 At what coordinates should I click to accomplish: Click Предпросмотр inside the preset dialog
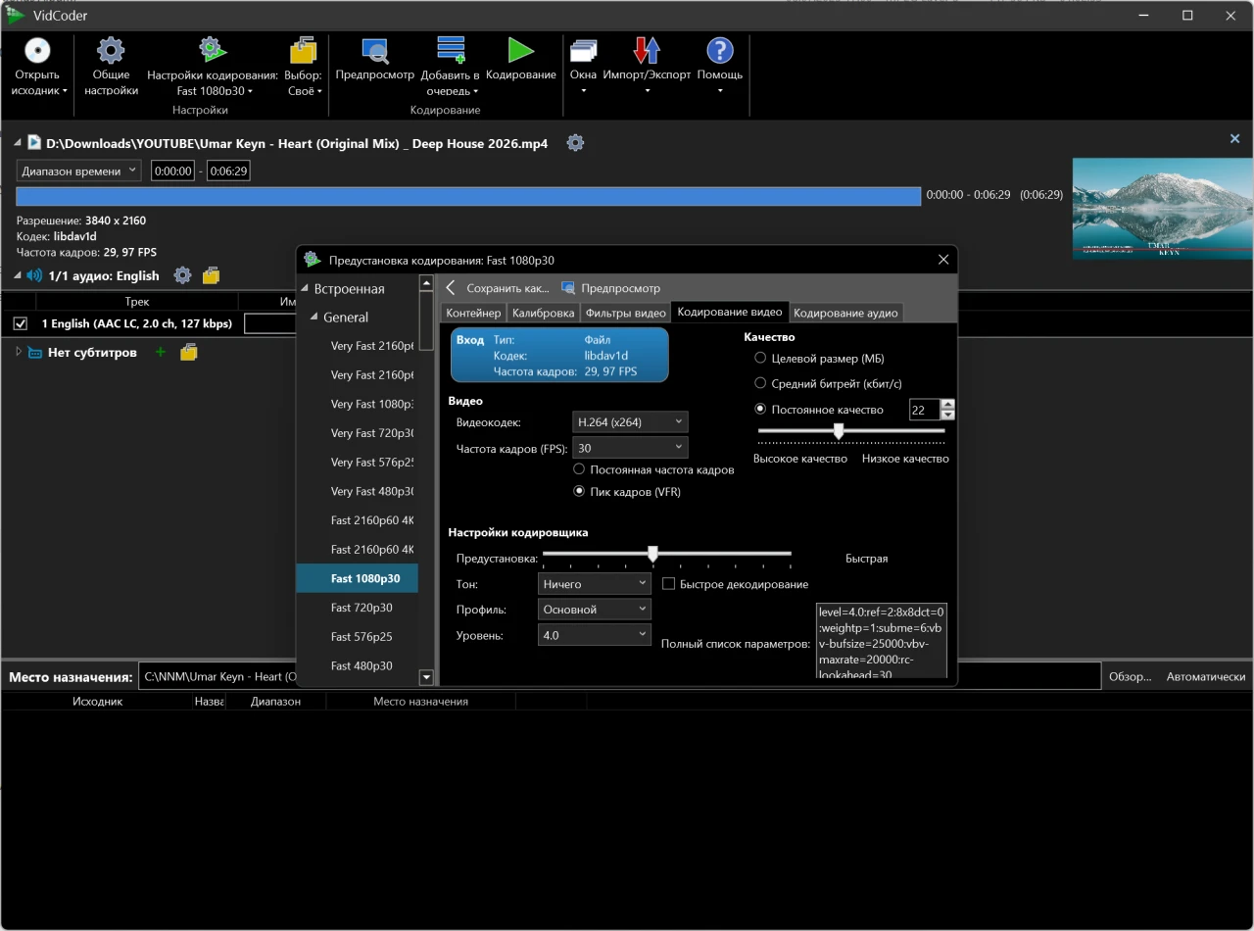pos(610,288)
